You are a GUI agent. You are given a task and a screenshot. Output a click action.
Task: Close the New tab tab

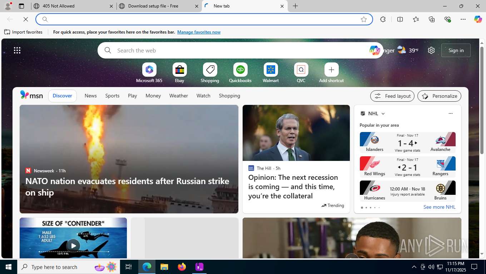tap(282, 6)
